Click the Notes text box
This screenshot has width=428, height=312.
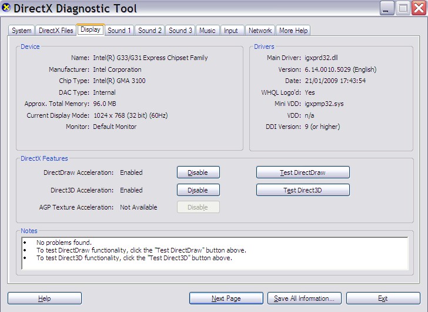[215, 253]
